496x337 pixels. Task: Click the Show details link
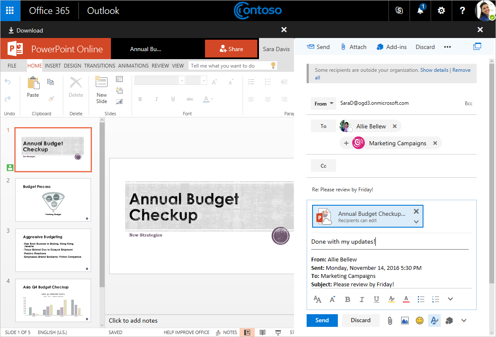click(x=434, y=70)
